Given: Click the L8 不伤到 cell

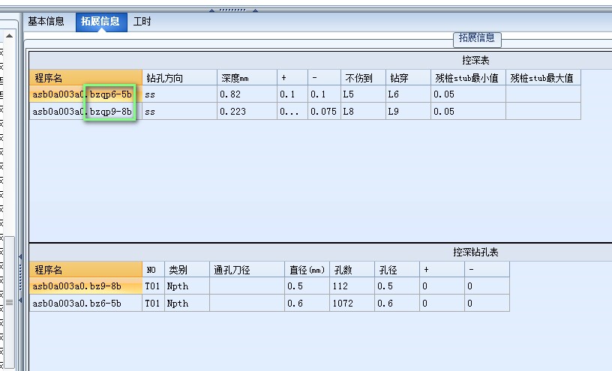Looking at the screenshot, I should (x=363, y=111).
